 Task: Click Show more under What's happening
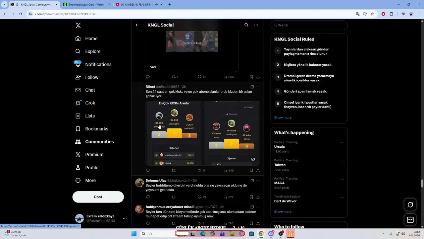click(x=283, y=212)
